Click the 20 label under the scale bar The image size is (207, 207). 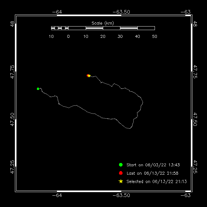(103, 37)
